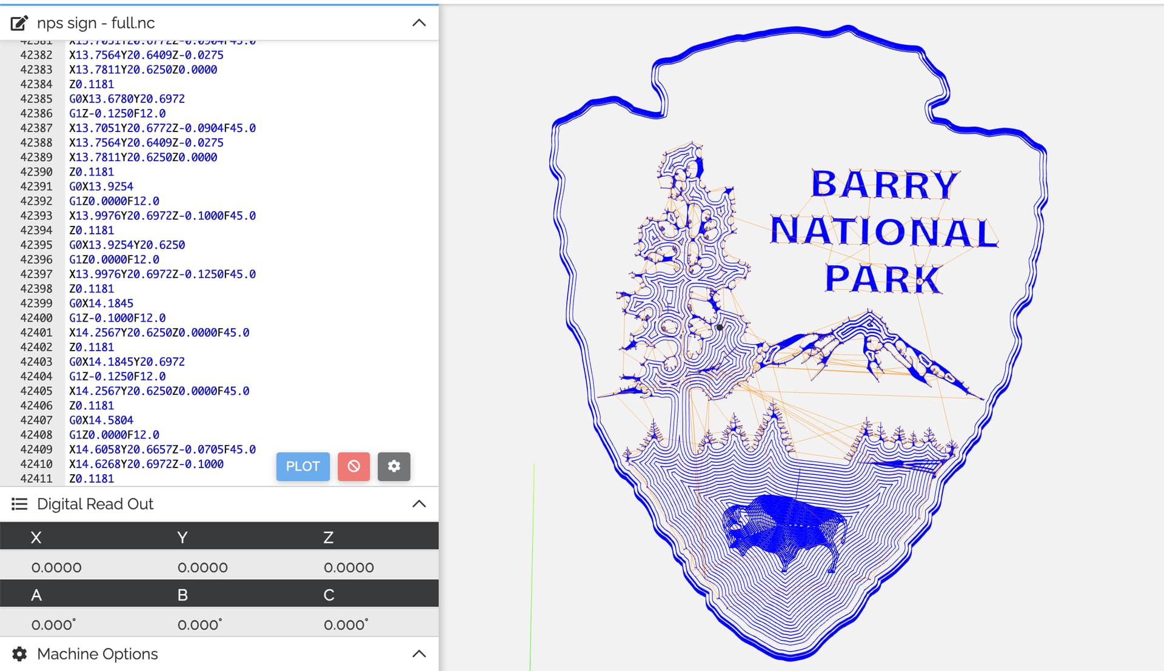Click code line 42398
The width and height of the screenshot is (1164, 671).
(x=92, y=288)
